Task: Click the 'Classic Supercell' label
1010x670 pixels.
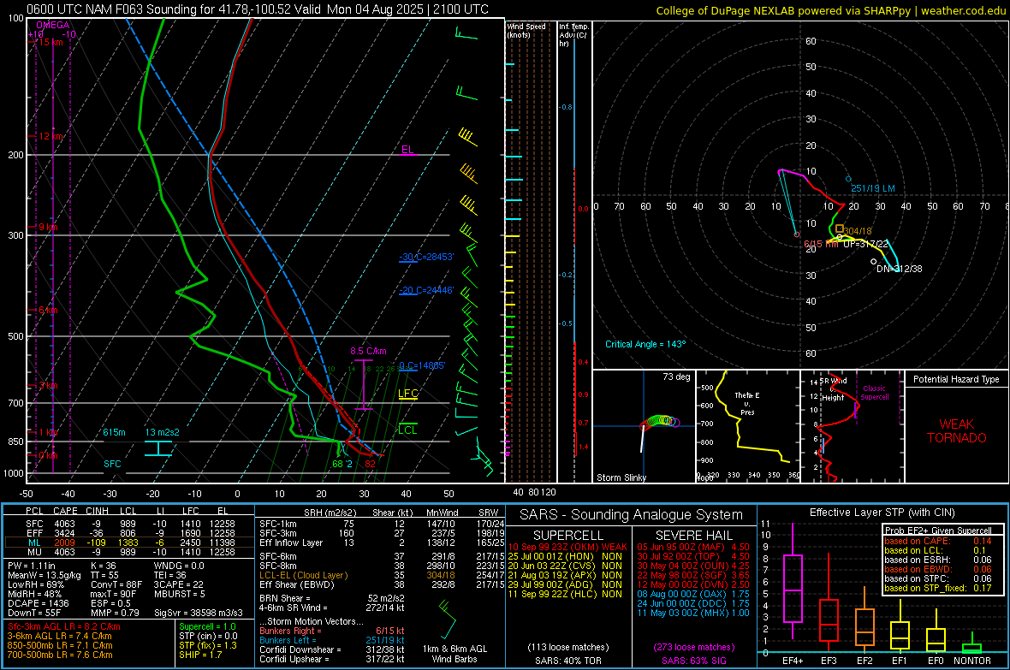Action: point(875,393)
